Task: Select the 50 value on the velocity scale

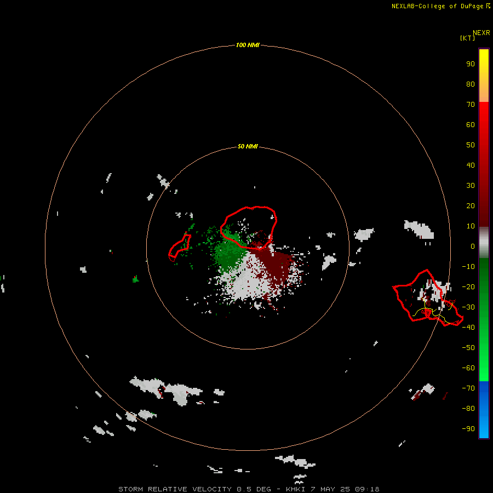Action: 471,145
